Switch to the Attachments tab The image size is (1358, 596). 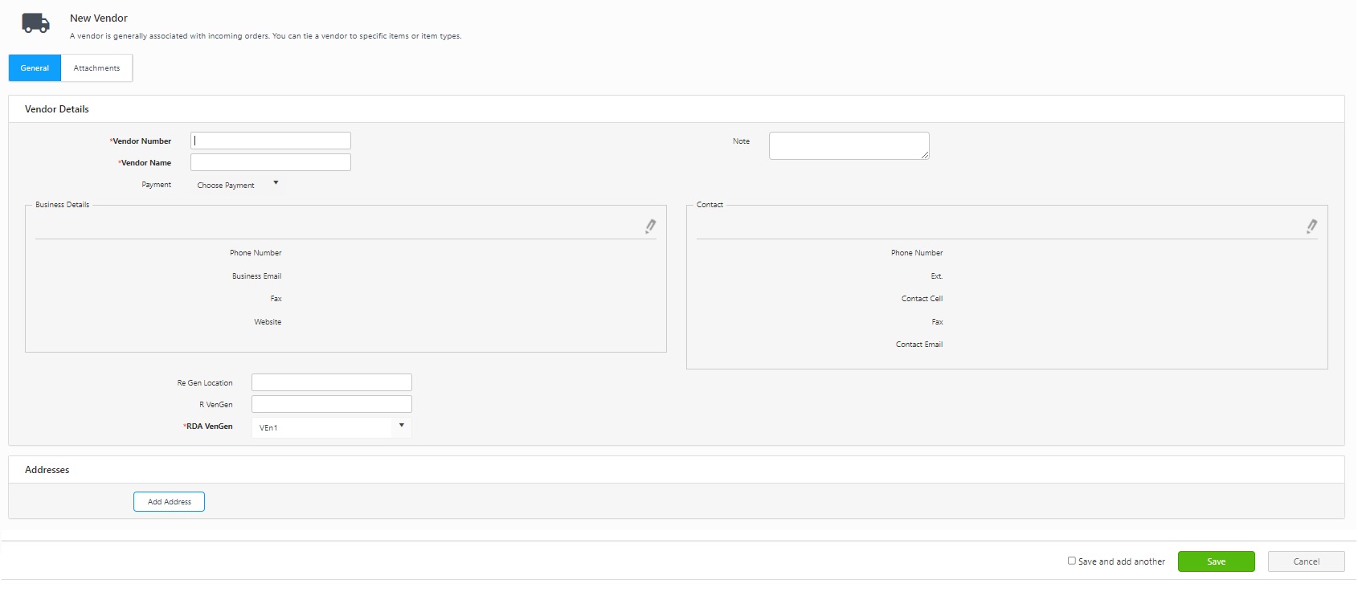point(96,68)
